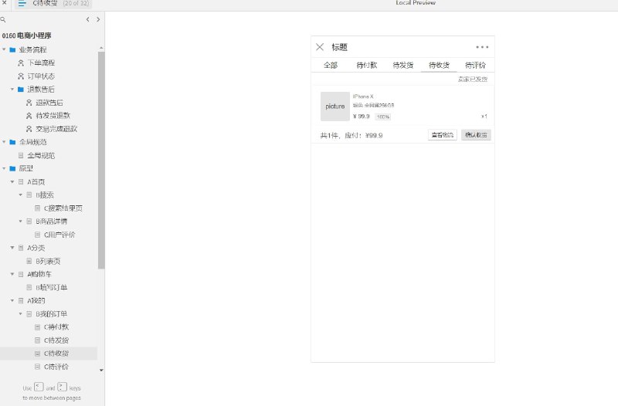Click the 0160 电商小程序 project title
618x406 pixels.
(26, 36)
